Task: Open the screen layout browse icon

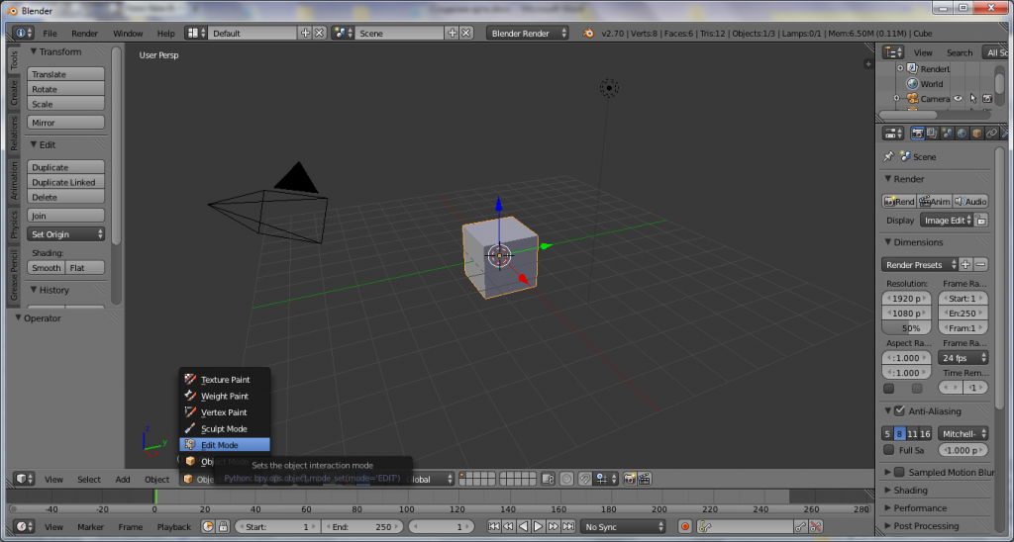Action: click(x=196, y=33)
